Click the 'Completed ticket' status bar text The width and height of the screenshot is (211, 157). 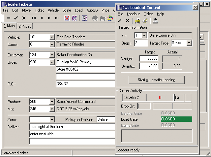15,153
